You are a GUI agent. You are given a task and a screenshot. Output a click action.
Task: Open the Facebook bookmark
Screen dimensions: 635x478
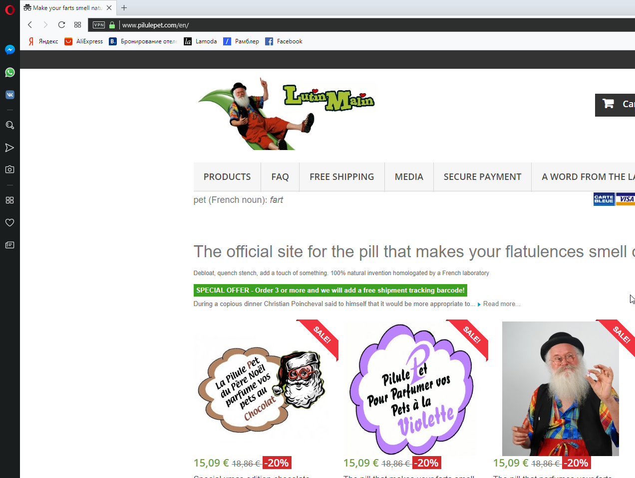tap(284, 41)
